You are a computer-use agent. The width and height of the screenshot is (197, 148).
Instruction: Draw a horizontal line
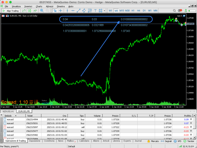[x=73, y=11]
